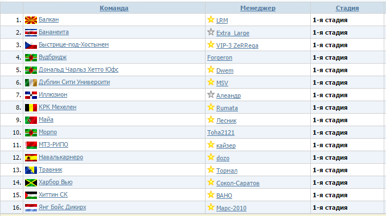The height and width of the screenshot is (216, 386).
Task: Sort by the Стадия column header
Action: pyautogui.click(x=347, y=8)
